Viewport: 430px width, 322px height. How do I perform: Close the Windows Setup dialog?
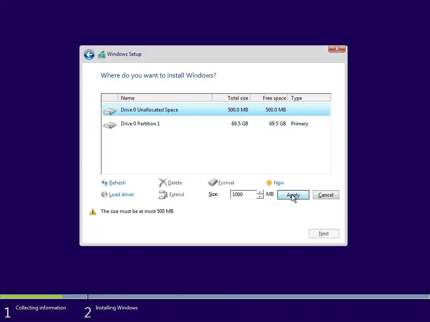coord(337,49)
